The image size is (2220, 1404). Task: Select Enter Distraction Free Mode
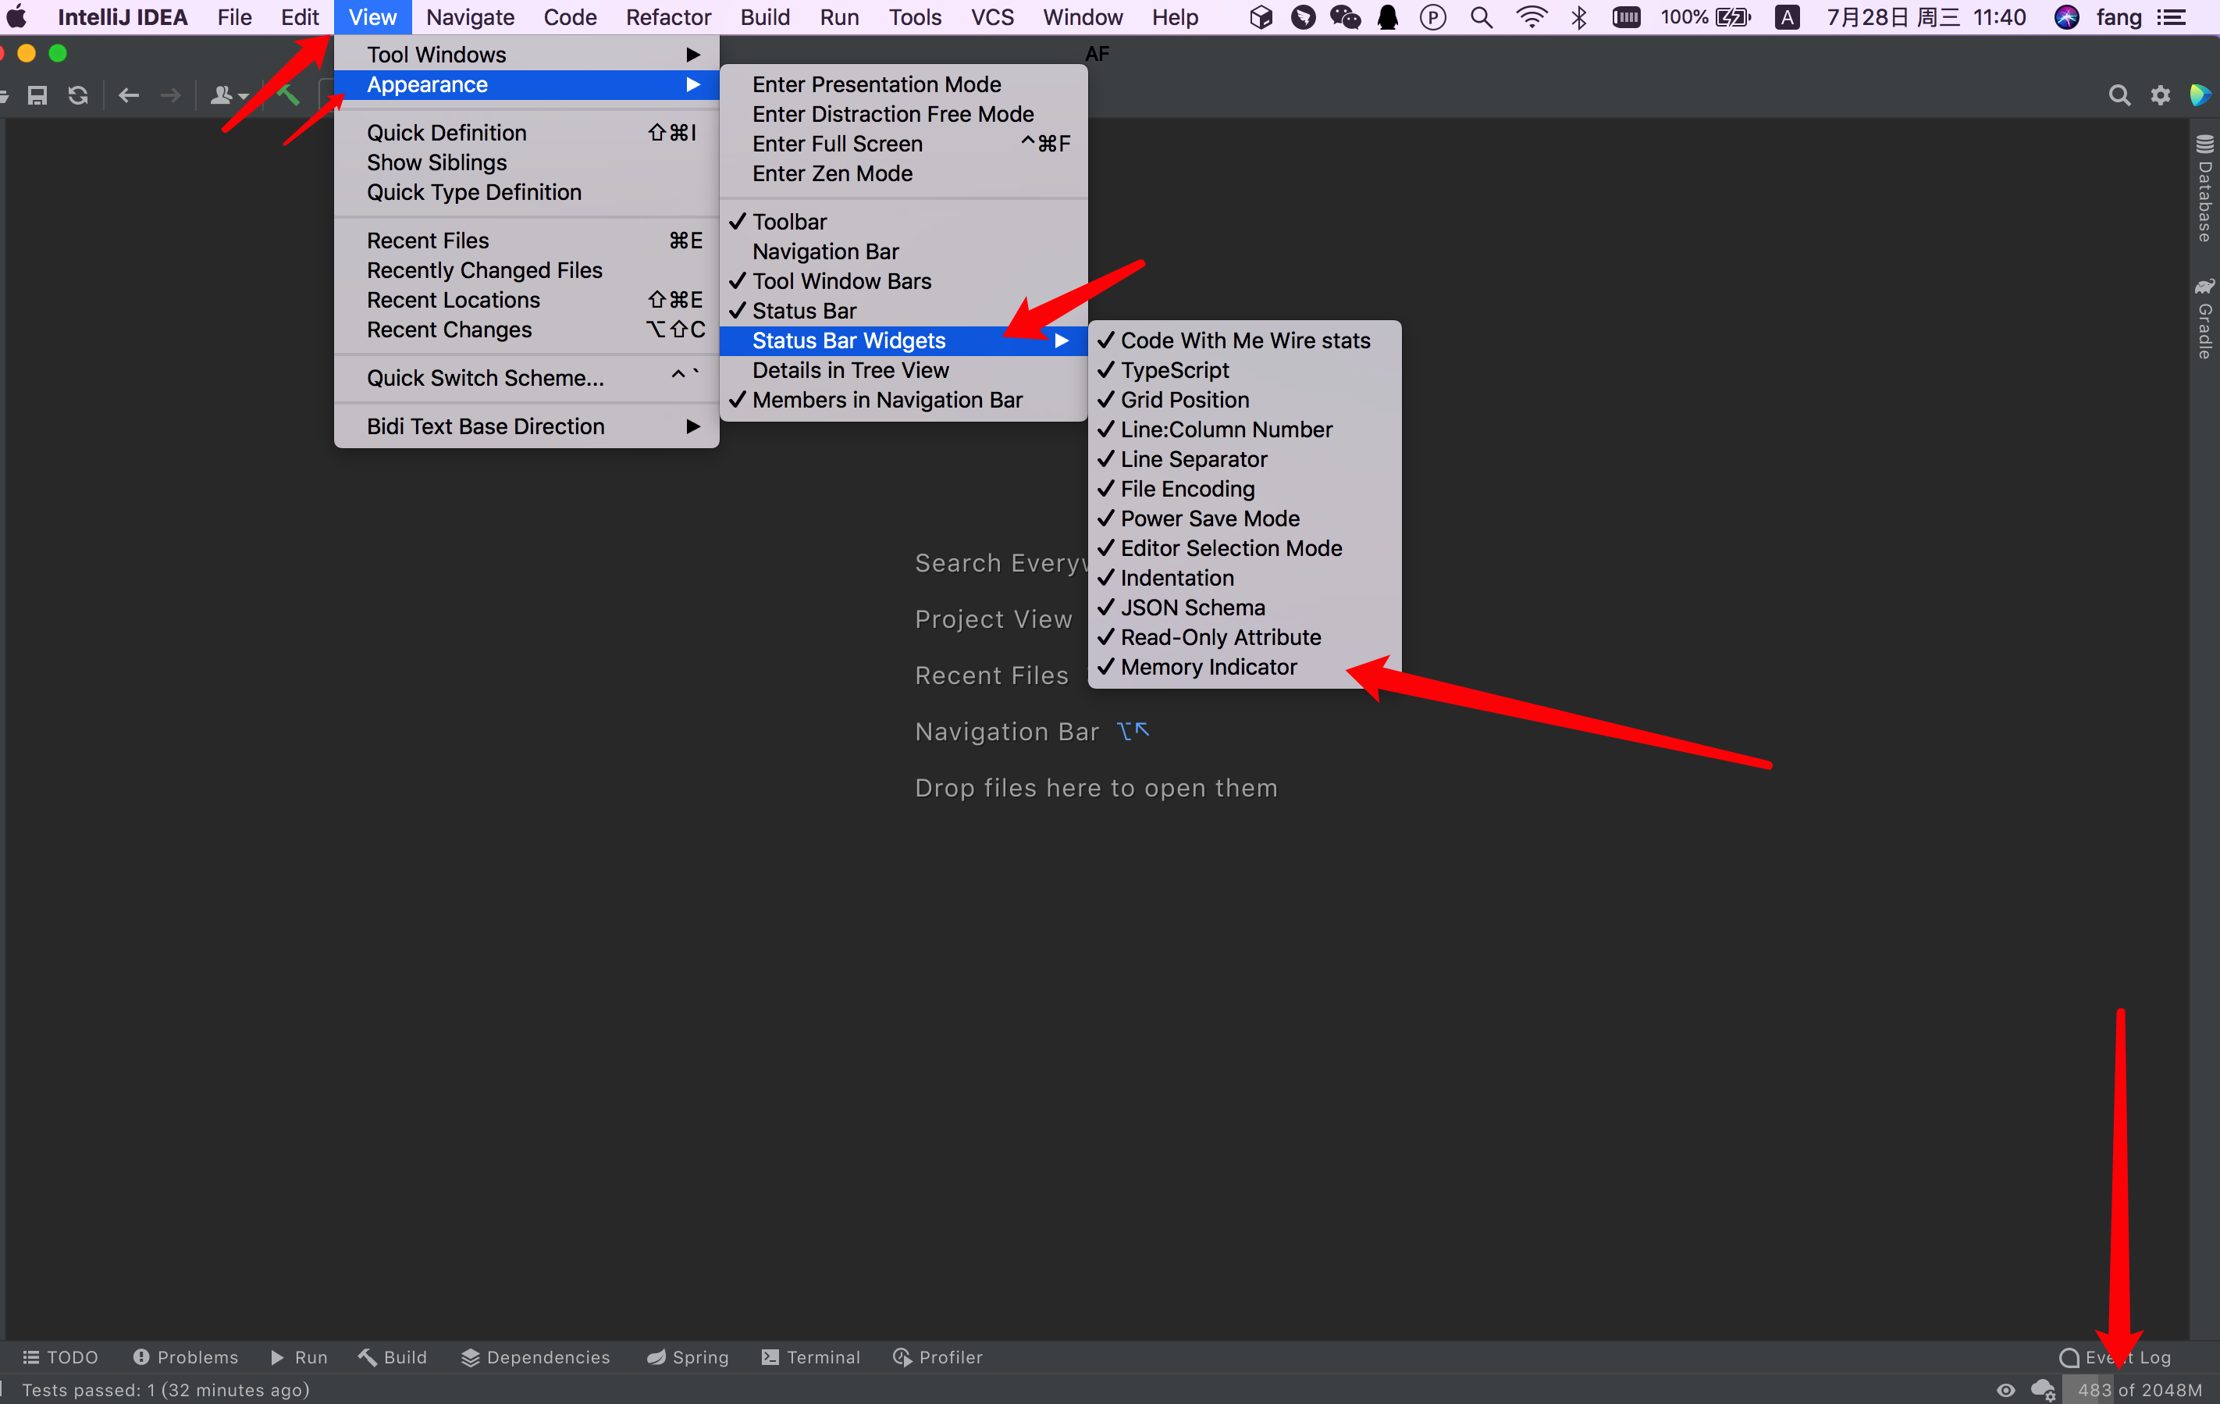pos(892,114)
